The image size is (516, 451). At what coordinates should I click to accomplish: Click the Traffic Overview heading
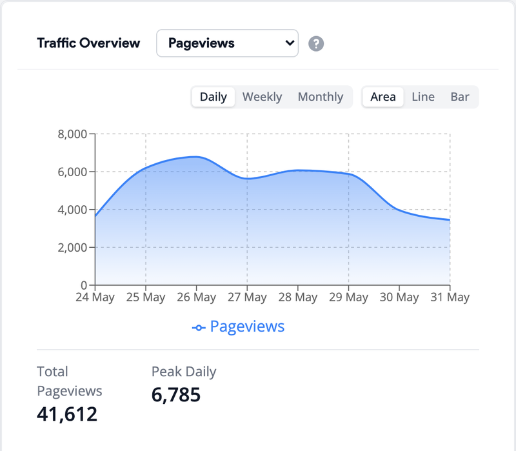88,43
